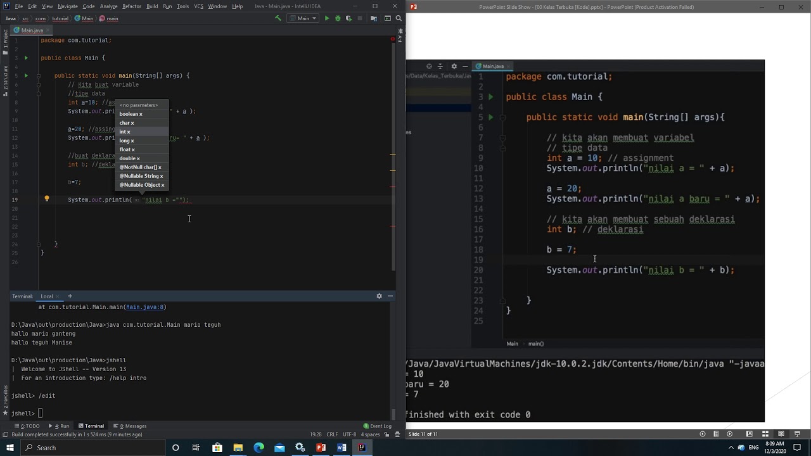Click in the jshell prompt input

coord(41,414)
